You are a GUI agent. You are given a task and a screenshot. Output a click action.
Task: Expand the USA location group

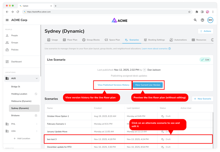tap(36, 131)
